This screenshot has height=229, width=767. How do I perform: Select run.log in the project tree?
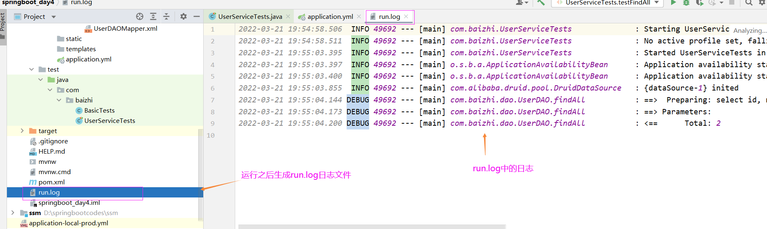[x=105, y=192]
